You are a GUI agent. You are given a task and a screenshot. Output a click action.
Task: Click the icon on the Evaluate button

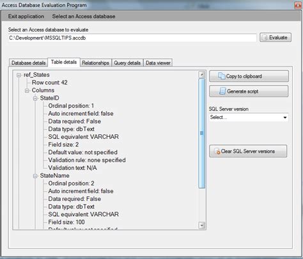pos(265,38)
